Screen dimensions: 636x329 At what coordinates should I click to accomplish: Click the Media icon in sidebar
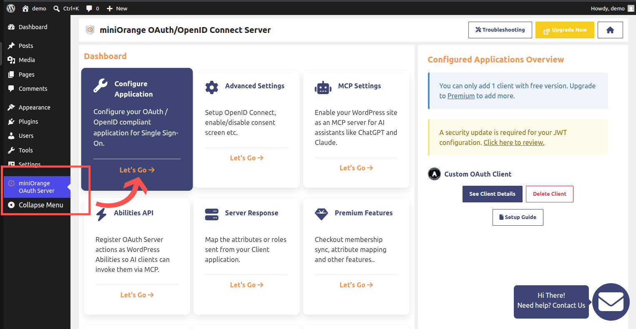pos(11,60)
